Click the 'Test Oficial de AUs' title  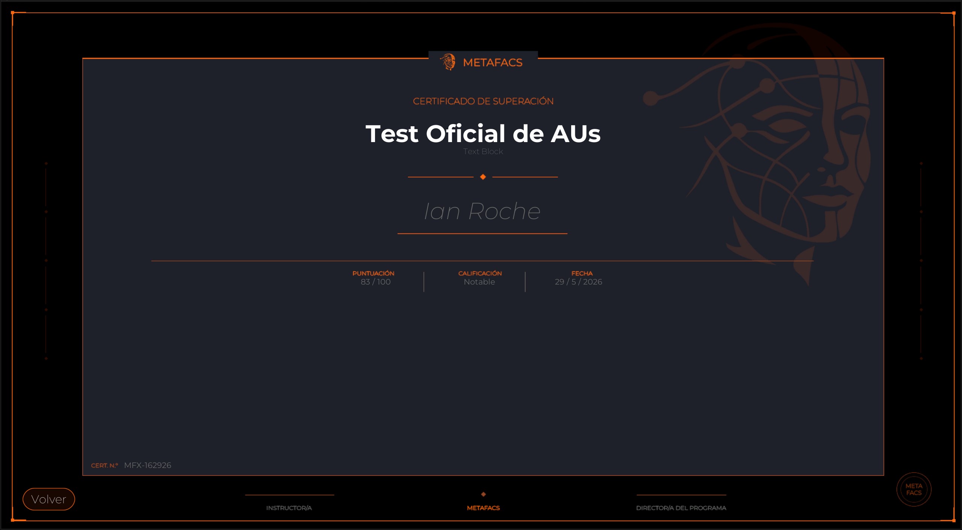click(x=483, y=133)
